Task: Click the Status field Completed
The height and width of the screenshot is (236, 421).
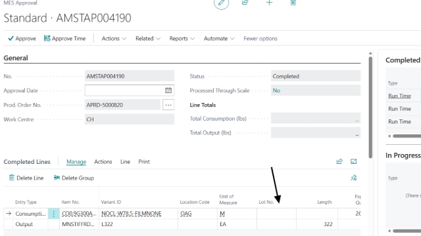Action: click(316, 76)
